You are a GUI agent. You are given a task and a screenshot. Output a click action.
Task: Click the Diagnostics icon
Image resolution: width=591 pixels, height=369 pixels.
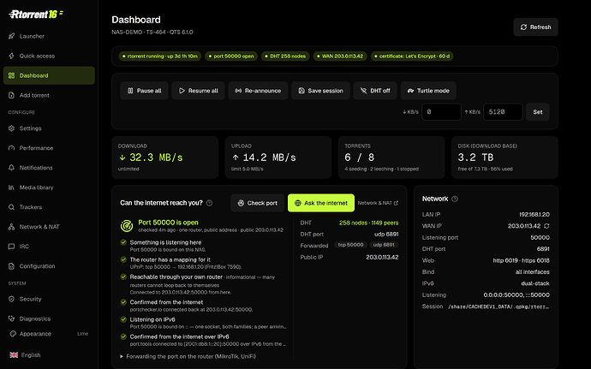[x=11, y=318]
